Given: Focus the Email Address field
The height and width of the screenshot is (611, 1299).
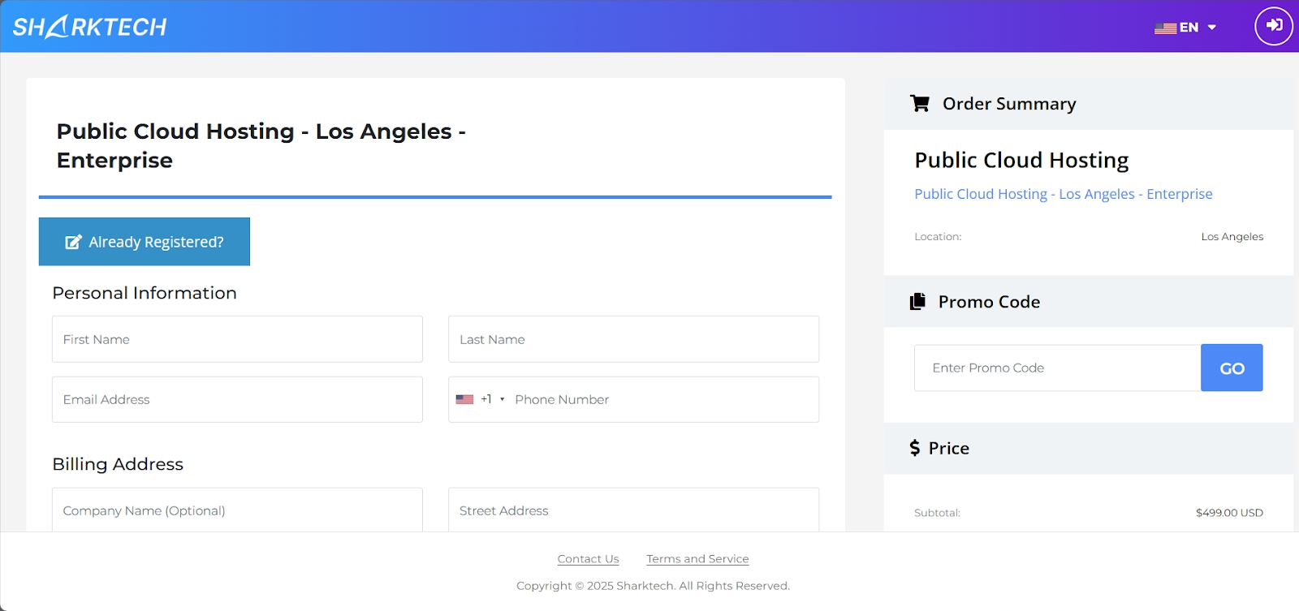Looking at the screenshot, I should click(x=237, y=399).
